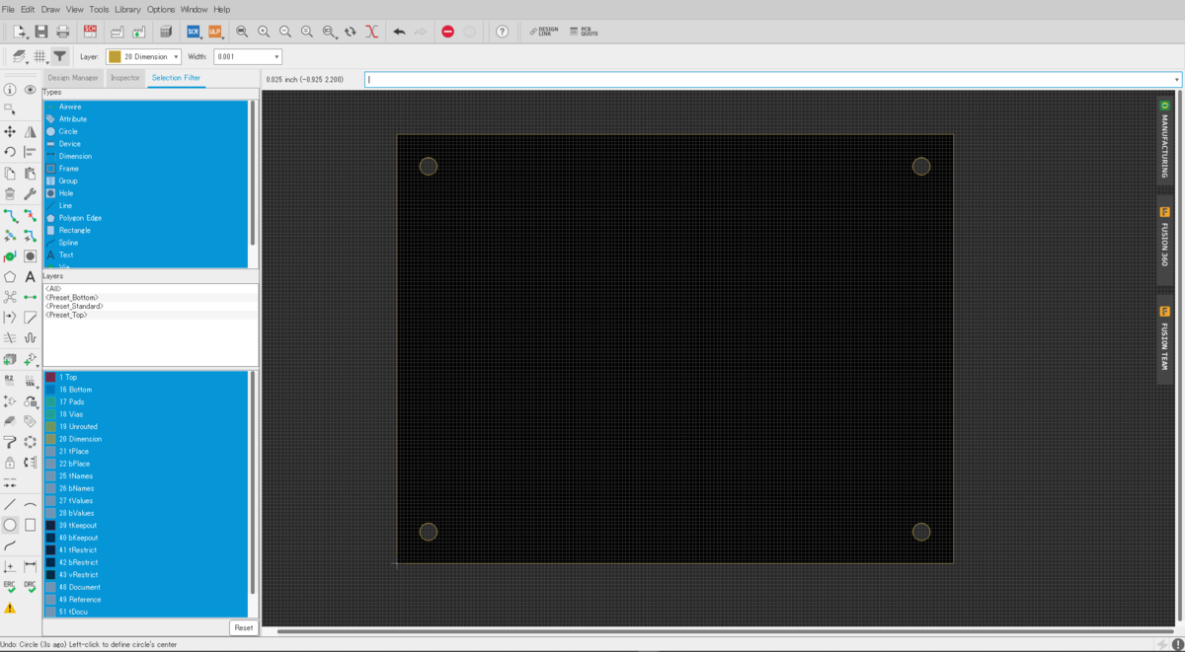This screenshot has width=1185, height=652.
Task: Click the Undo arrow icon
Action: coord(399,32)
